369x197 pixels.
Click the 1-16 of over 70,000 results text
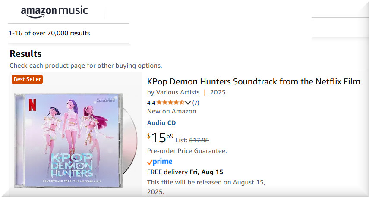pyautogui.click(x=49, y=33)
